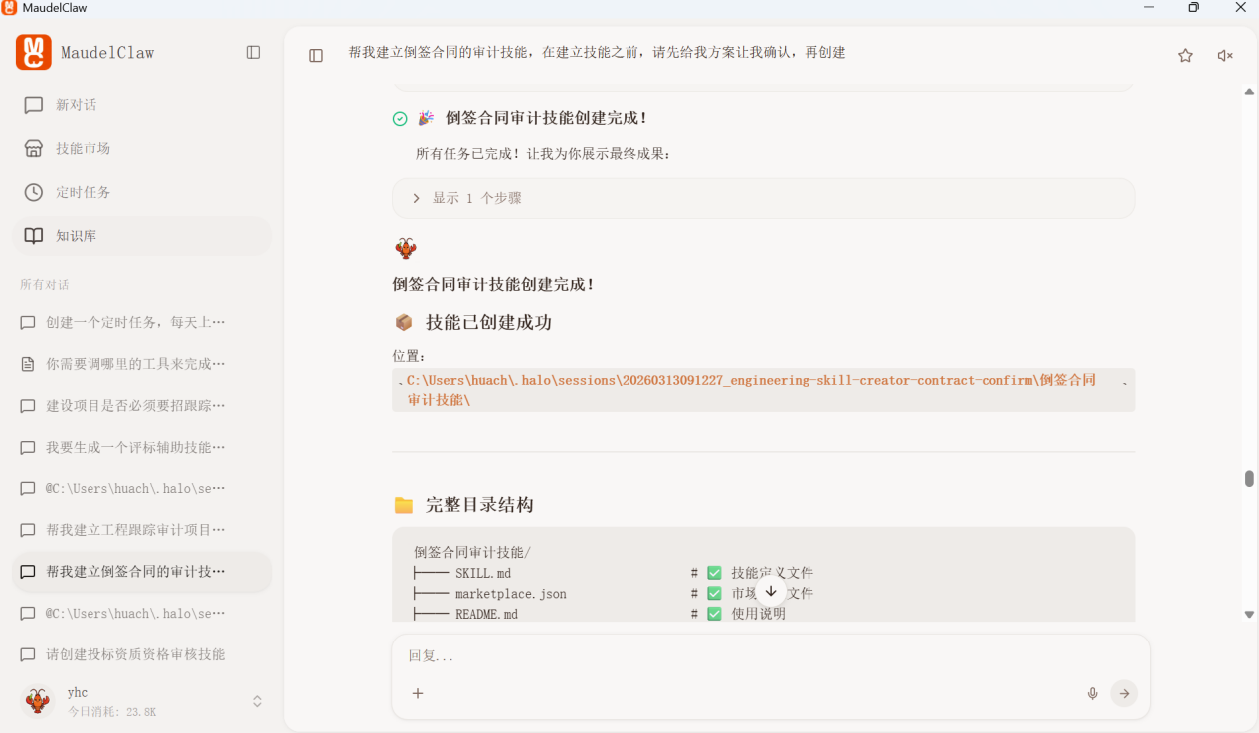Click scrollbar down arrow in chat
Viewport: 1259px width, 733px height.
[x=1249, y=615]
